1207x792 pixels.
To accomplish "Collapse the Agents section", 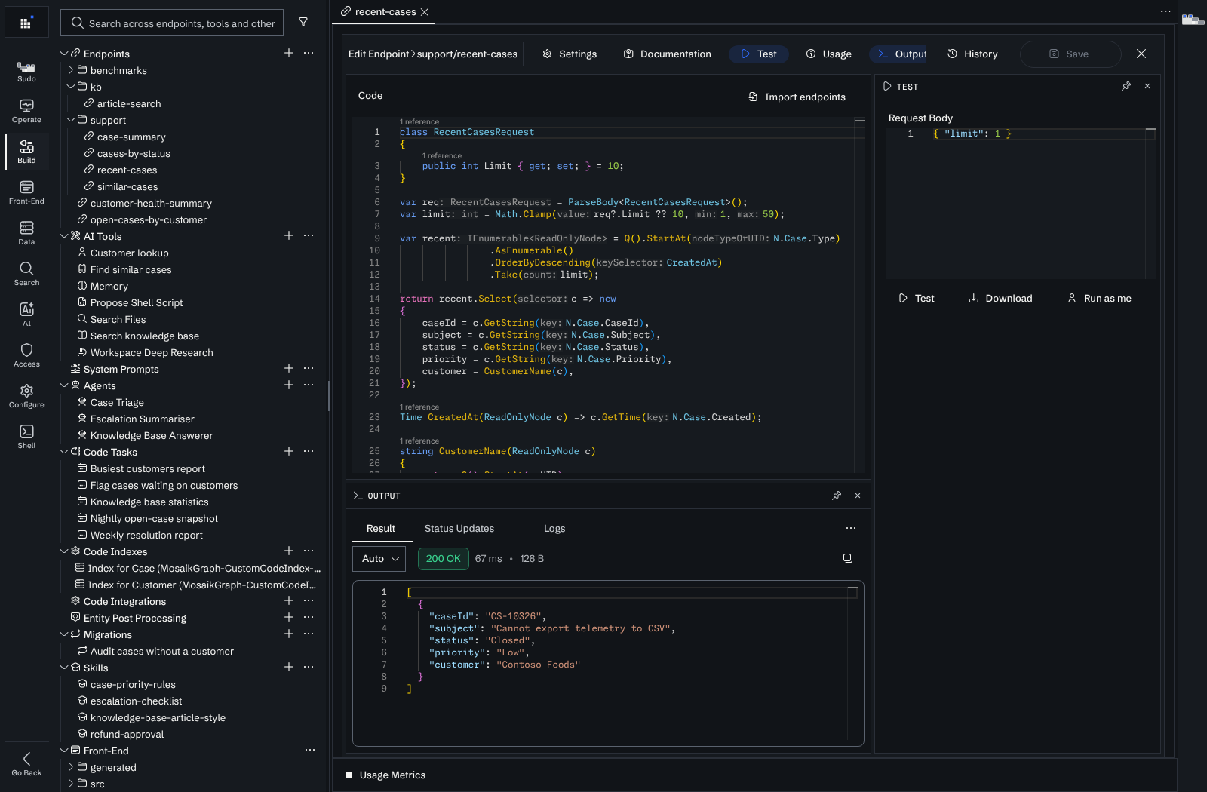I will coord(64,385).
